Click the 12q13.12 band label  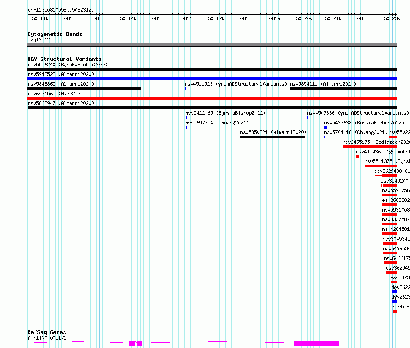click(x=39, y=40)
